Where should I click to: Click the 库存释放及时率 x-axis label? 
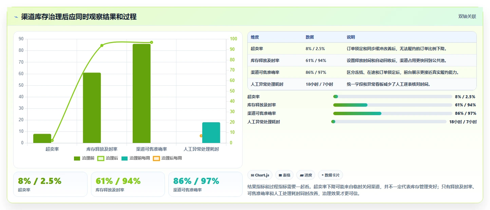(101, 149)
